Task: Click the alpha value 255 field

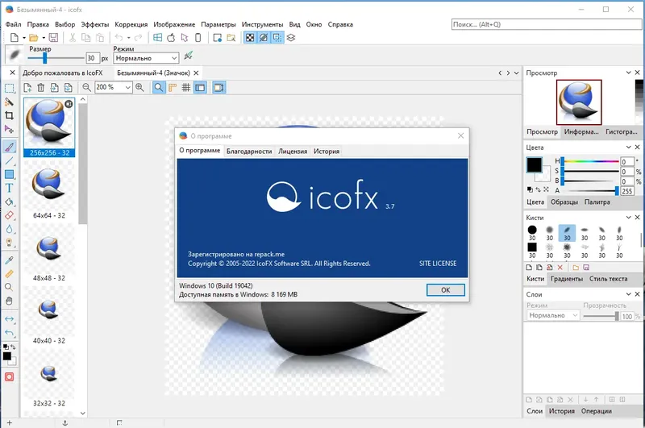Action: 627,191
